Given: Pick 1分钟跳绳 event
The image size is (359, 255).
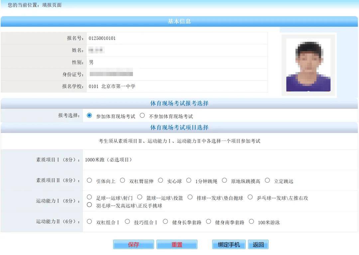Looking at the screenshot, I should pyautogui.click(x=188, y=180).
